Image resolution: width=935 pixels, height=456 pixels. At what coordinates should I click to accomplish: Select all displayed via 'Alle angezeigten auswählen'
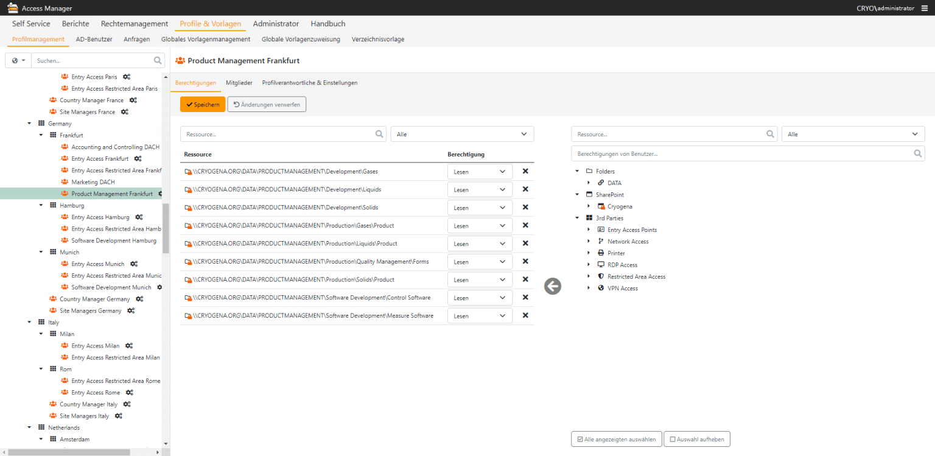point(616,439)
